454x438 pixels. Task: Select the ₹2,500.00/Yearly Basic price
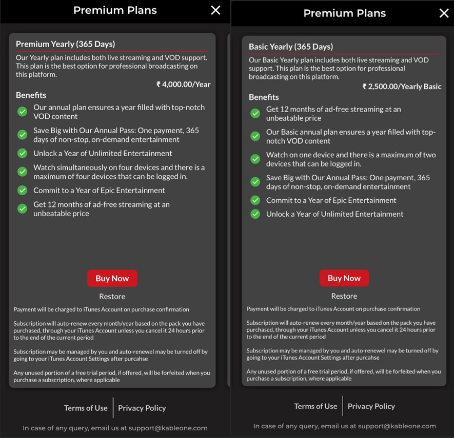tap(402, 87)
